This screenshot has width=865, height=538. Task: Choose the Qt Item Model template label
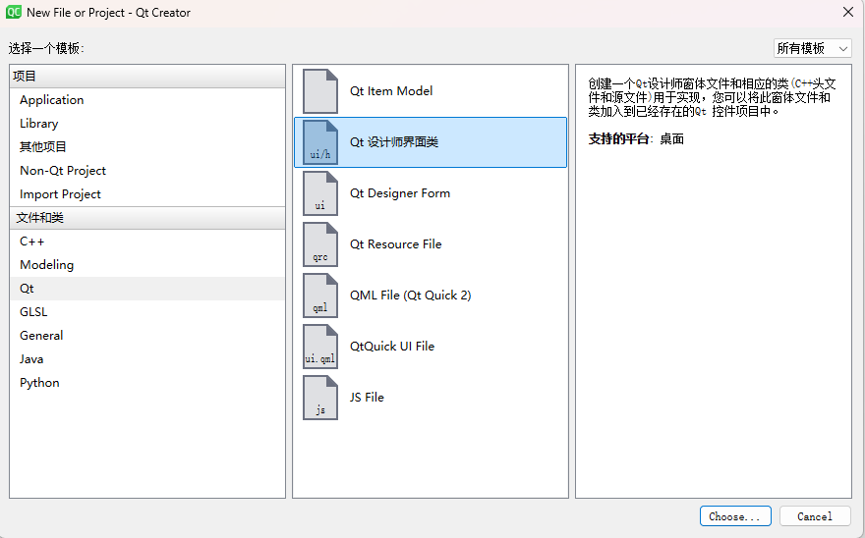pyautogui.click(x=391, y=91)
